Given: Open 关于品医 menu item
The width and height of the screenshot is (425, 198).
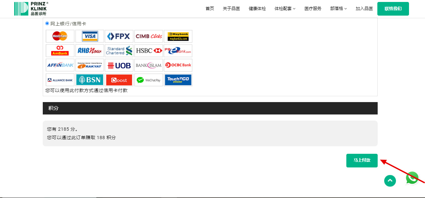Looking at the screenshot, I should [231, 9].
